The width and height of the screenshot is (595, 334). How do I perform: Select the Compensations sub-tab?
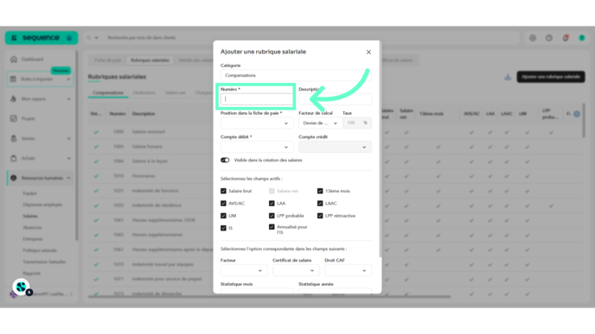(x=108, y=93)
